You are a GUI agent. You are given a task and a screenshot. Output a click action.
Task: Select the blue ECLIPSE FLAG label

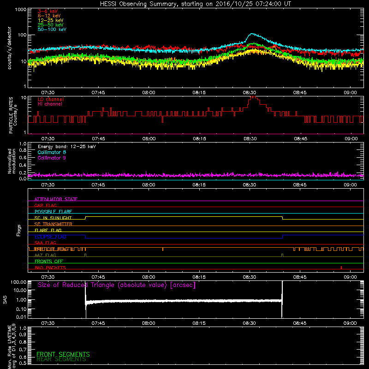tap(50, 237)
